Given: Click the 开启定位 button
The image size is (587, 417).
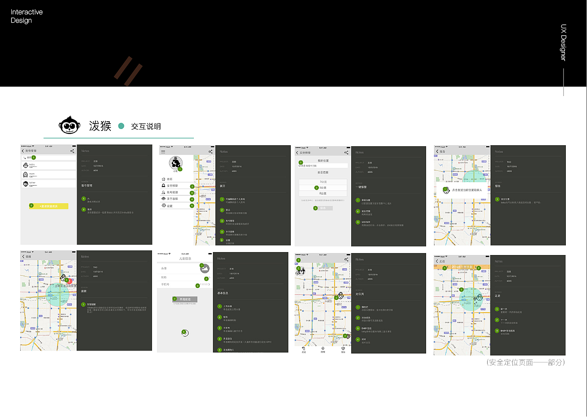Looking at the screenshot, I should coord(185,299).
